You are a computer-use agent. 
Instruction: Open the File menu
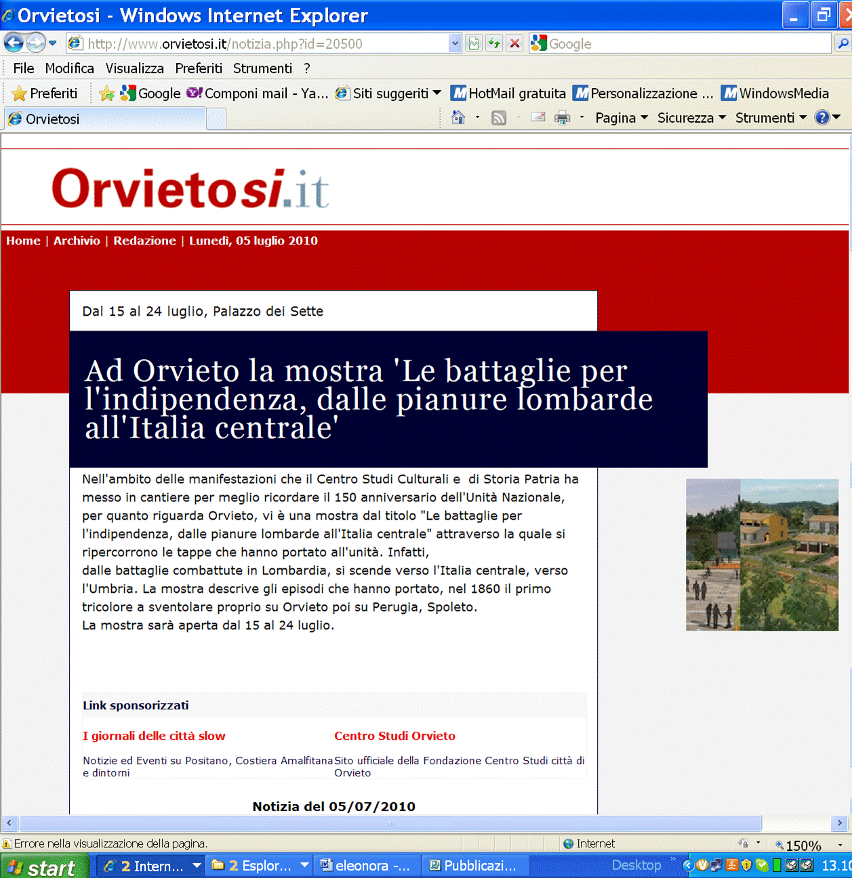click(x=24, y=68)
